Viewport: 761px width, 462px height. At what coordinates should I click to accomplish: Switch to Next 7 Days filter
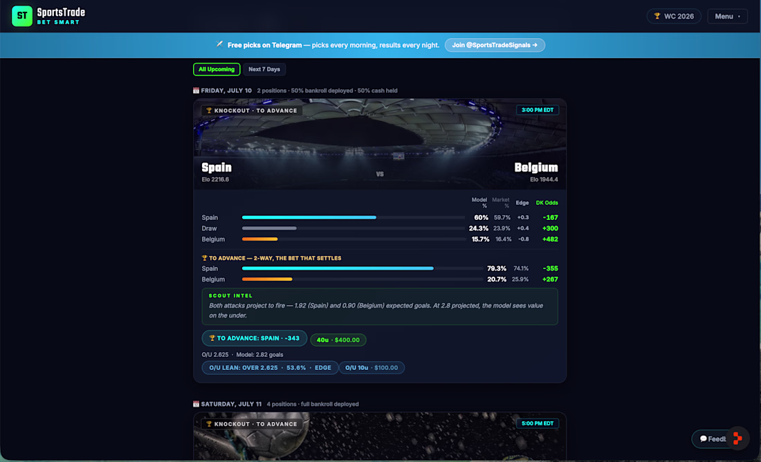pos(264,69)
